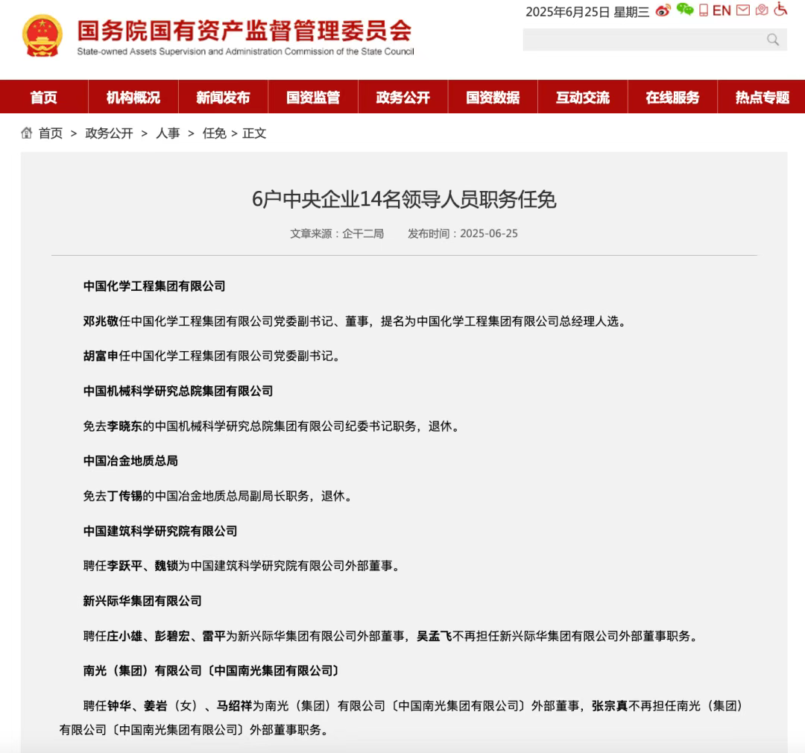Viewport: 805px width, 753px height.
Task: Open the 政务公开 navigation tab
Action: click(x=402, y=97)
